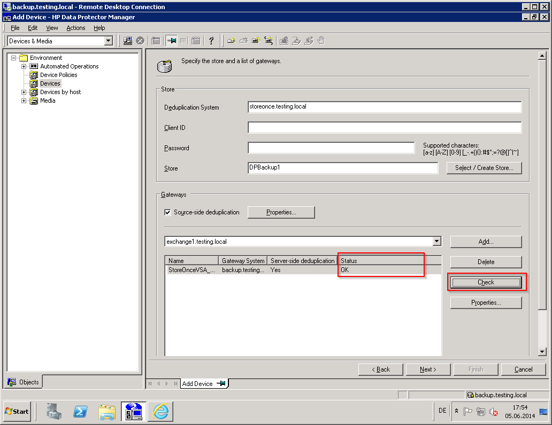Select the Devices tree node
This screenshot has width=552, height=425.
[x=50, y=83]
